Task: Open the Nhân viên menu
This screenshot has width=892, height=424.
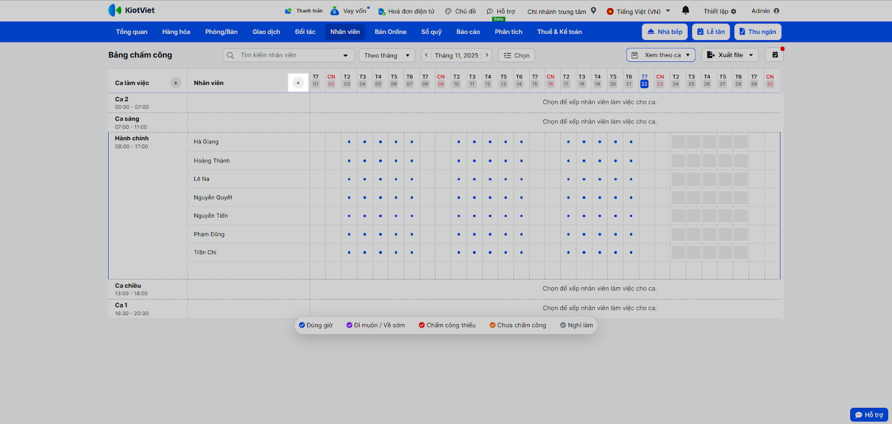Action: click(x=345, y=32)
